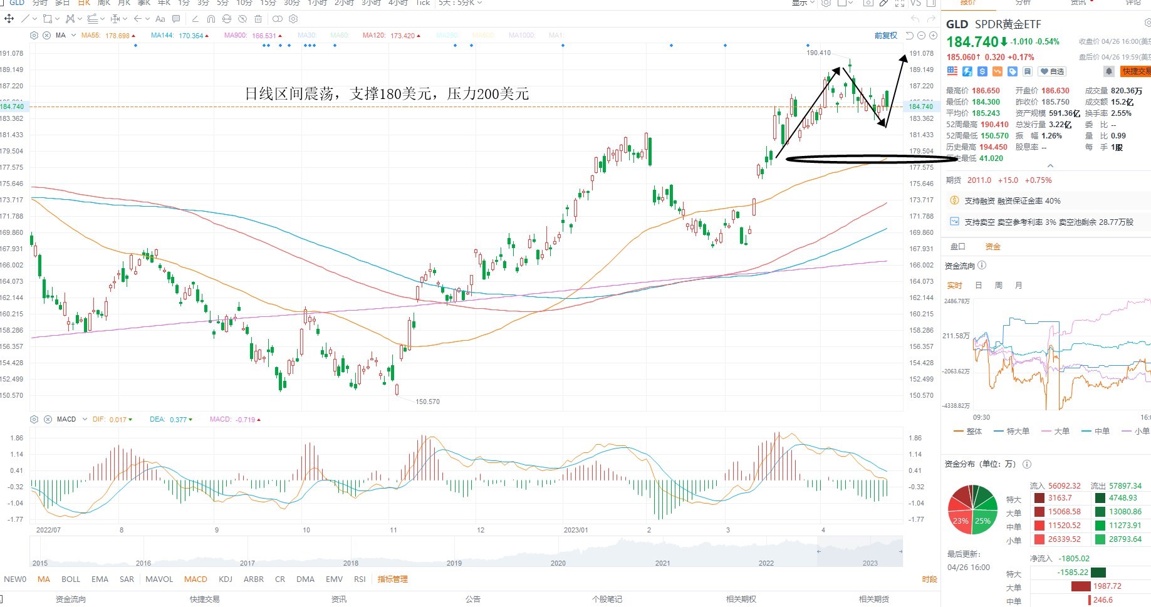The height and width of the screenshot is (607, 1151).
Task: Select the rectangle shape drawing tool
Action: tap(48, 19)
